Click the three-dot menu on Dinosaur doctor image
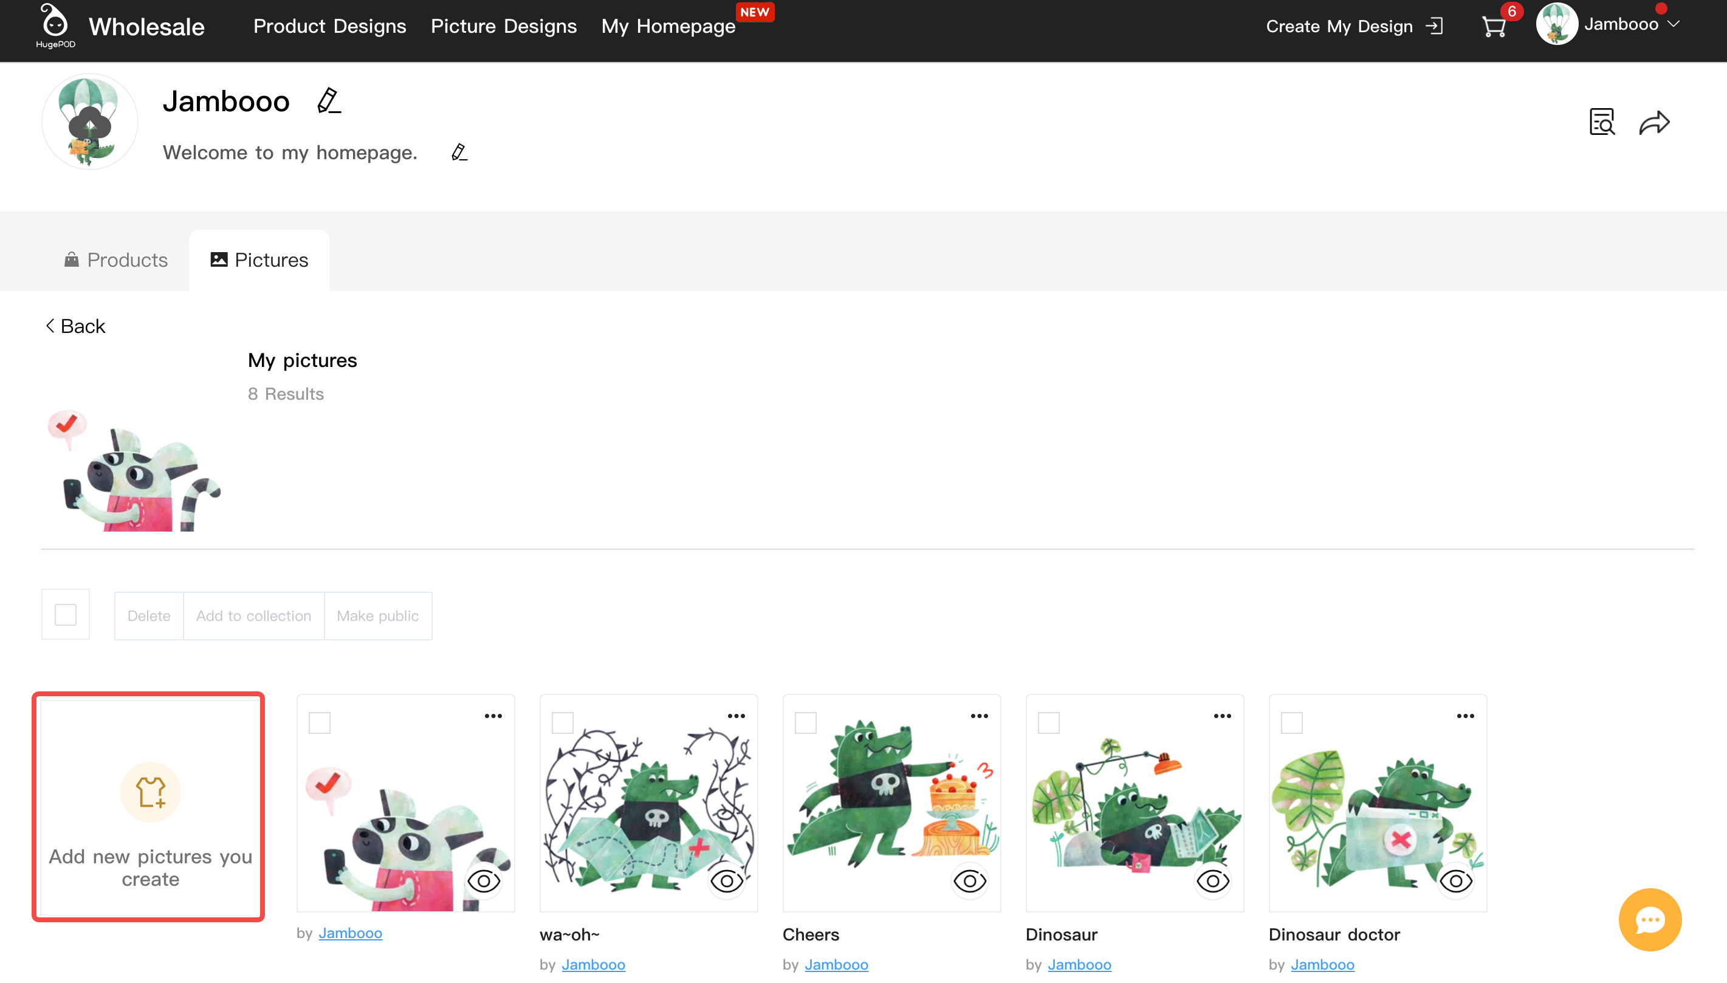 [x=1465, y=716]
